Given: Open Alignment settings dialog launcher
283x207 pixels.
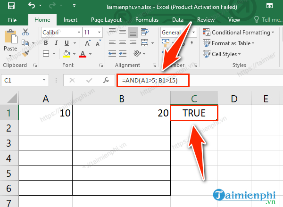Looking at the screenshot, I should [154, 66].
